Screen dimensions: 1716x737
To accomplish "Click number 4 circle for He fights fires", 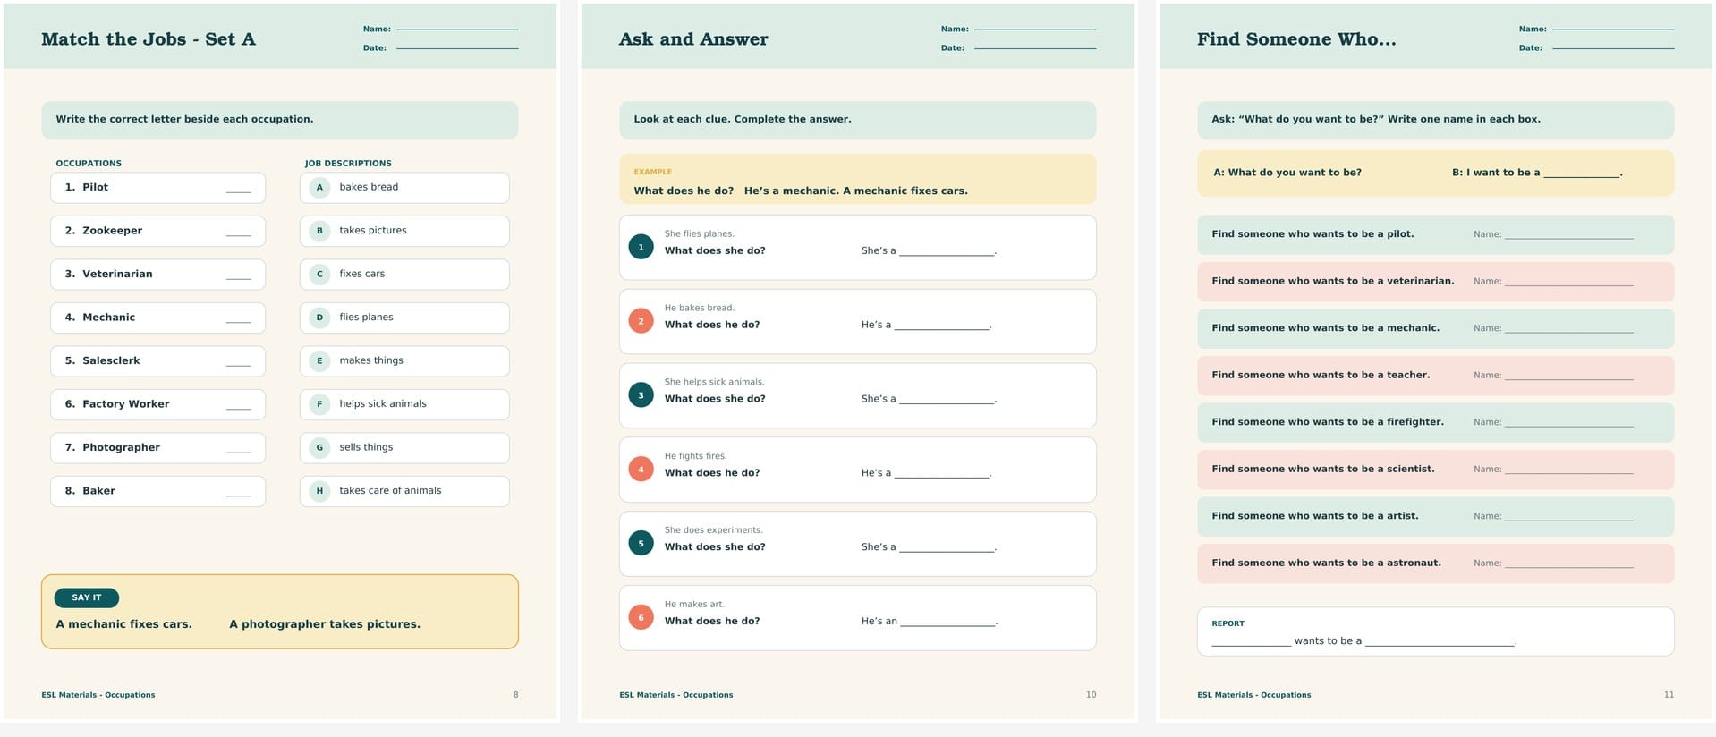I will click(641, 470).
